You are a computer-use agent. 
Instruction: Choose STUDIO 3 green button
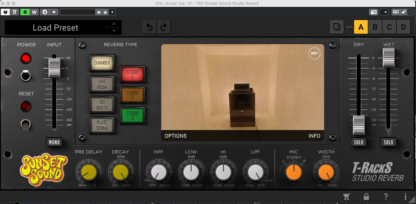[132, 115]
